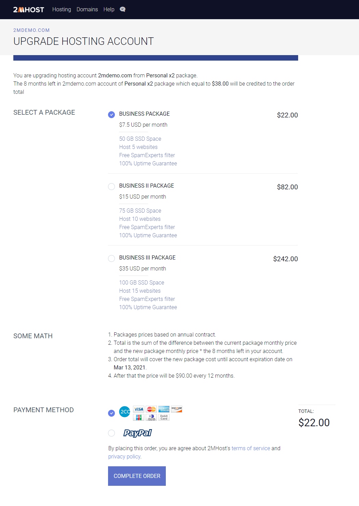Open the terms of service link
Screen dimensions: 359x506
pos(251,448)
